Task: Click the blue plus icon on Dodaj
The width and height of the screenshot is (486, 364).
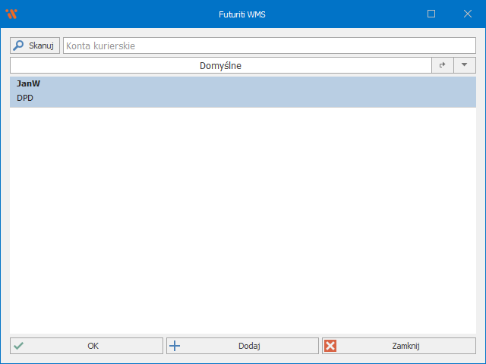Action: tap(175, 346)
